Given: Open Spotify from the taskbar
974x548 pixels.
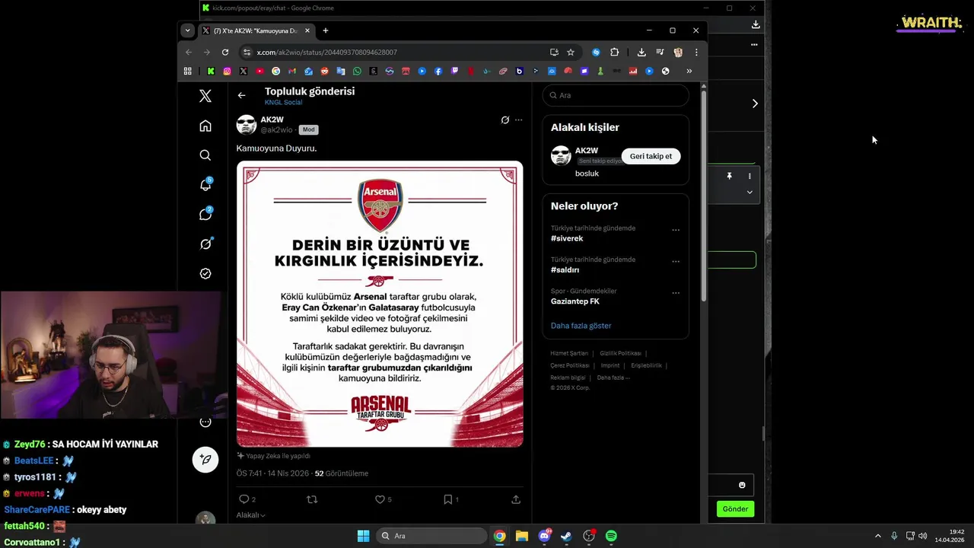Looking at the screenshot, I should (611, 536).
